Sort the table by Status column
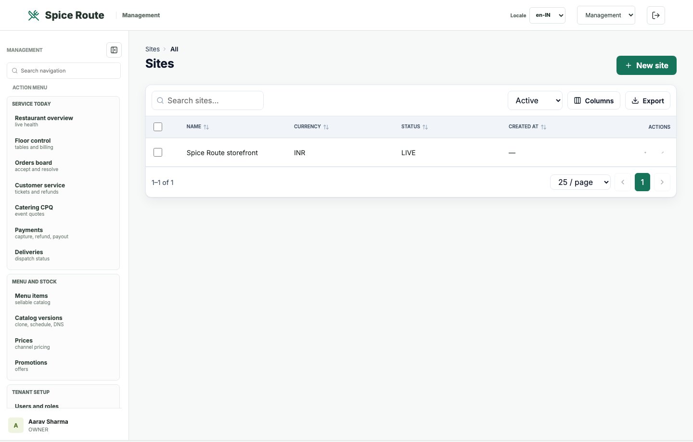Viewport: 693px width, 442px height. click(415, 127)
